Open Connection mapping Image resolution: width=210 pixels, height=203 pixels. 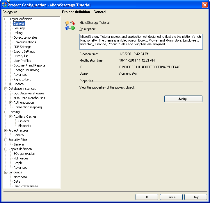(x=28, y=107)
